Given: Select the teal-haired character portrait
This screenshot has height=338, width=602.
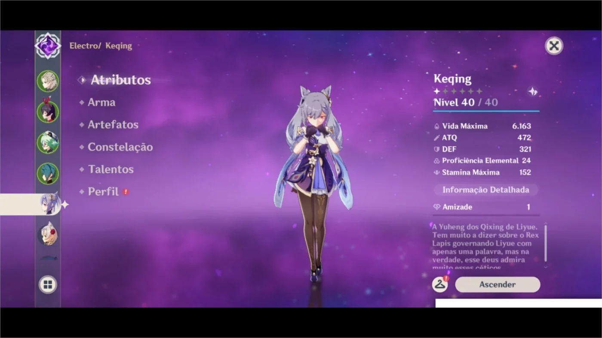Looking at the screenshot, I should 48,174.
